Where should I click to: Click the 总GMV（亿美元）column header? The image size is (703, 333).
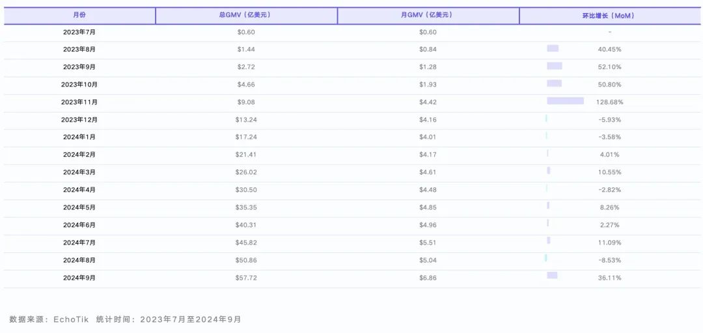[x=246, y=15]
